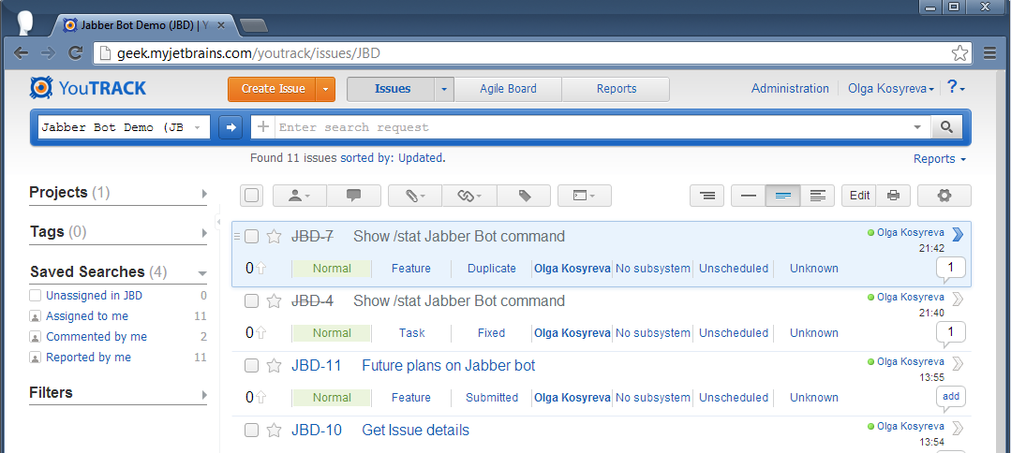The width and height of the screenshot is (1011, 453).
Task: Click the blue arrow go-to-project button
Action: (230, 127)
